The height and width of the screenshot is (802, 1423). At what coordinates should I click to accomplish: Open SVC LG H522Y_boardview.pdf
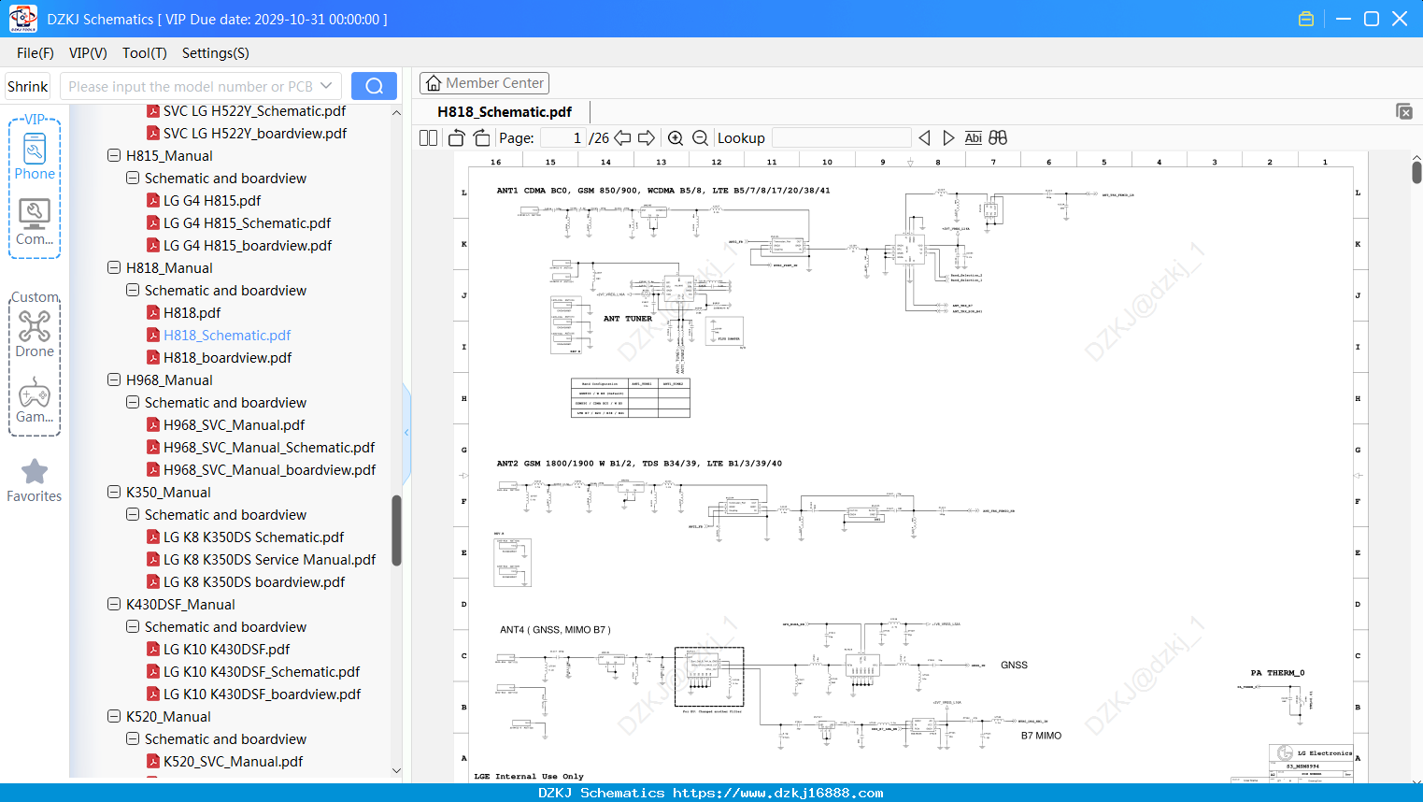coord(255,133)
